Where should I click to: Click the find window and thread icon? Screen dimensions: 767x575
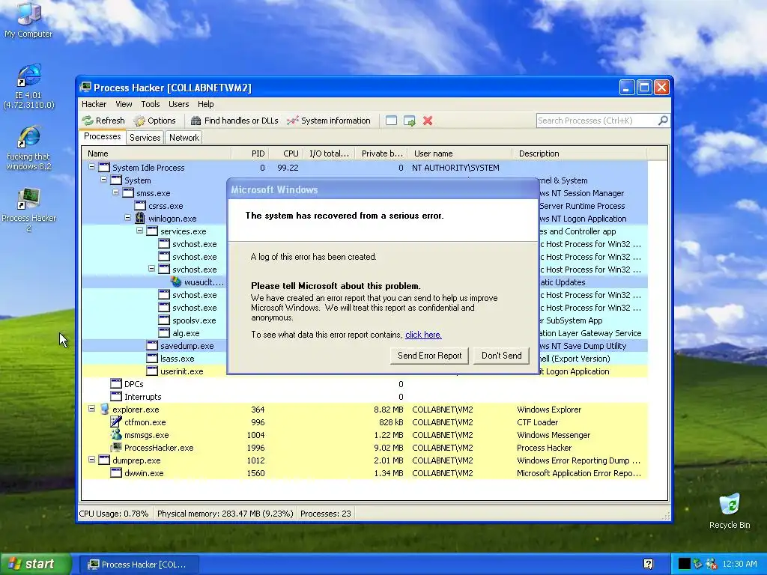tap(410, 121)
